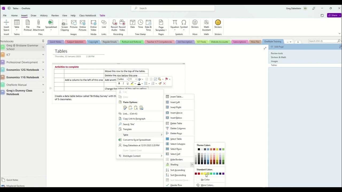Viewport: 342px width, 192px height.
Task: Click the top Search box
Action: tap(173, 8)
